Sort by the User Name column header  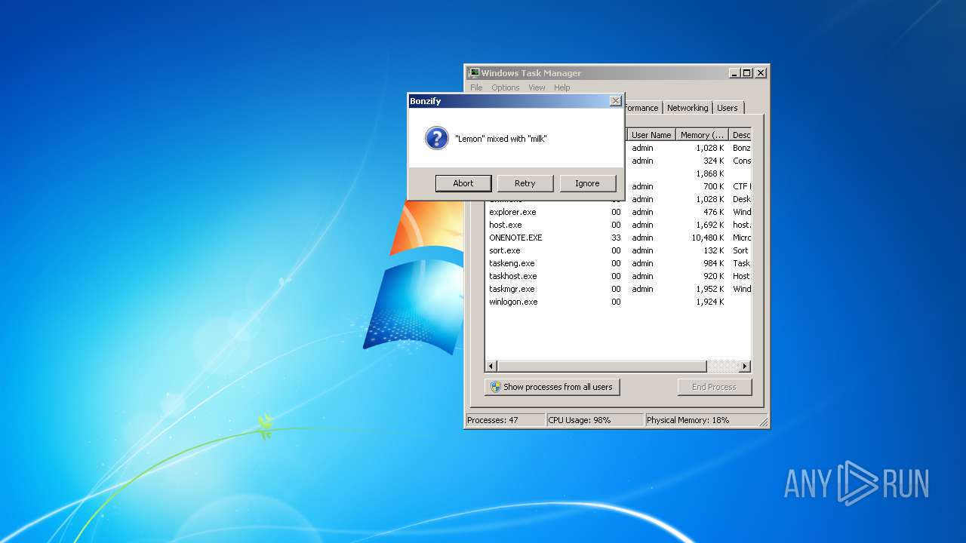pyautogui.click(x=651, y=135)
